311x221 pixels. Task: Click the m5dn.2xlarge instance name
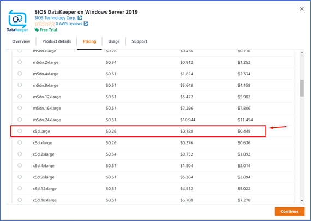[46, 63]
